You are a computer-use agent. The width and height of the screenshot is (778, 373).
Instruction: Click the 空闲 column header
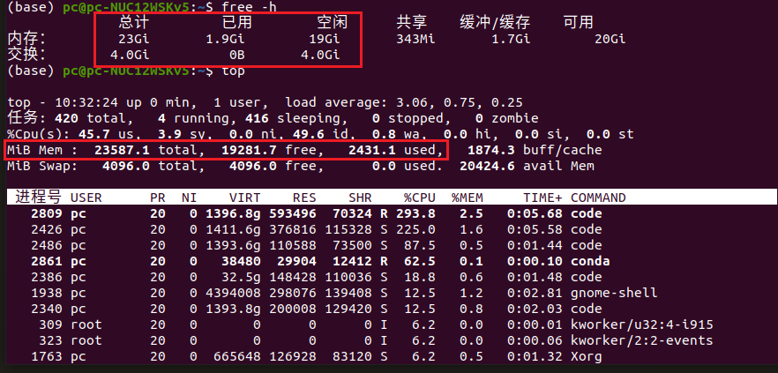[333, 22]
